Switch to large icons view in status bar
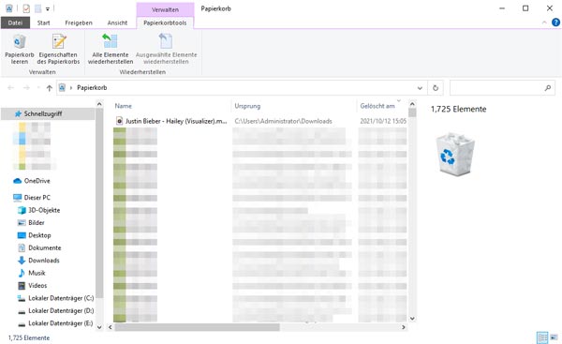The height and width of the screenshot is (344, 562). (x=555, y=337)
